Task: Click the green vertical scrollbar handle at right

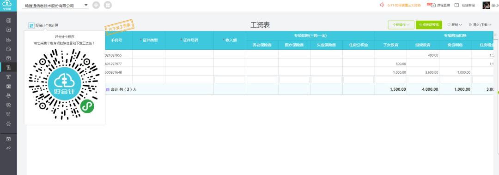Action: pos(498,93)
